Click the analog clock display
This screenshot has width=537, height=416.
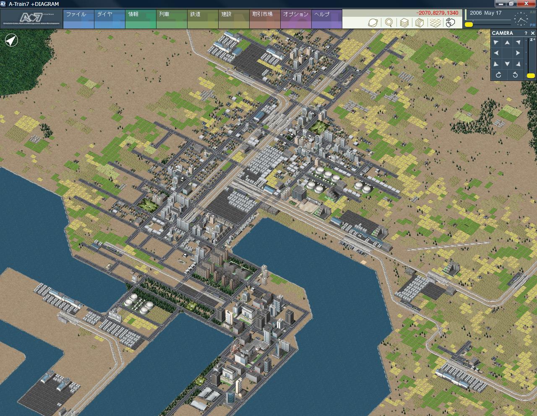point(521,19)
